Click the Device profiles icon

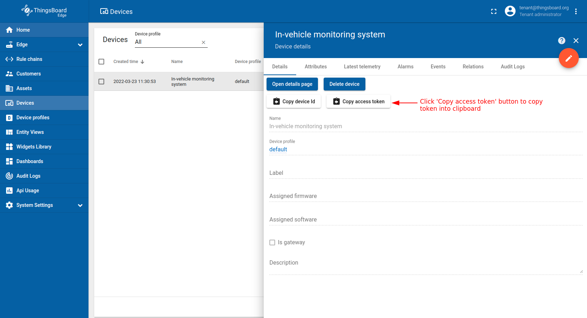9,118
